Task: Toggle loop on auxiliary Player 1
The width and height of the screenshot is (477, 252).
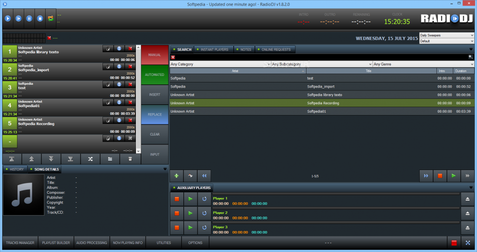Action: [204, 199]
